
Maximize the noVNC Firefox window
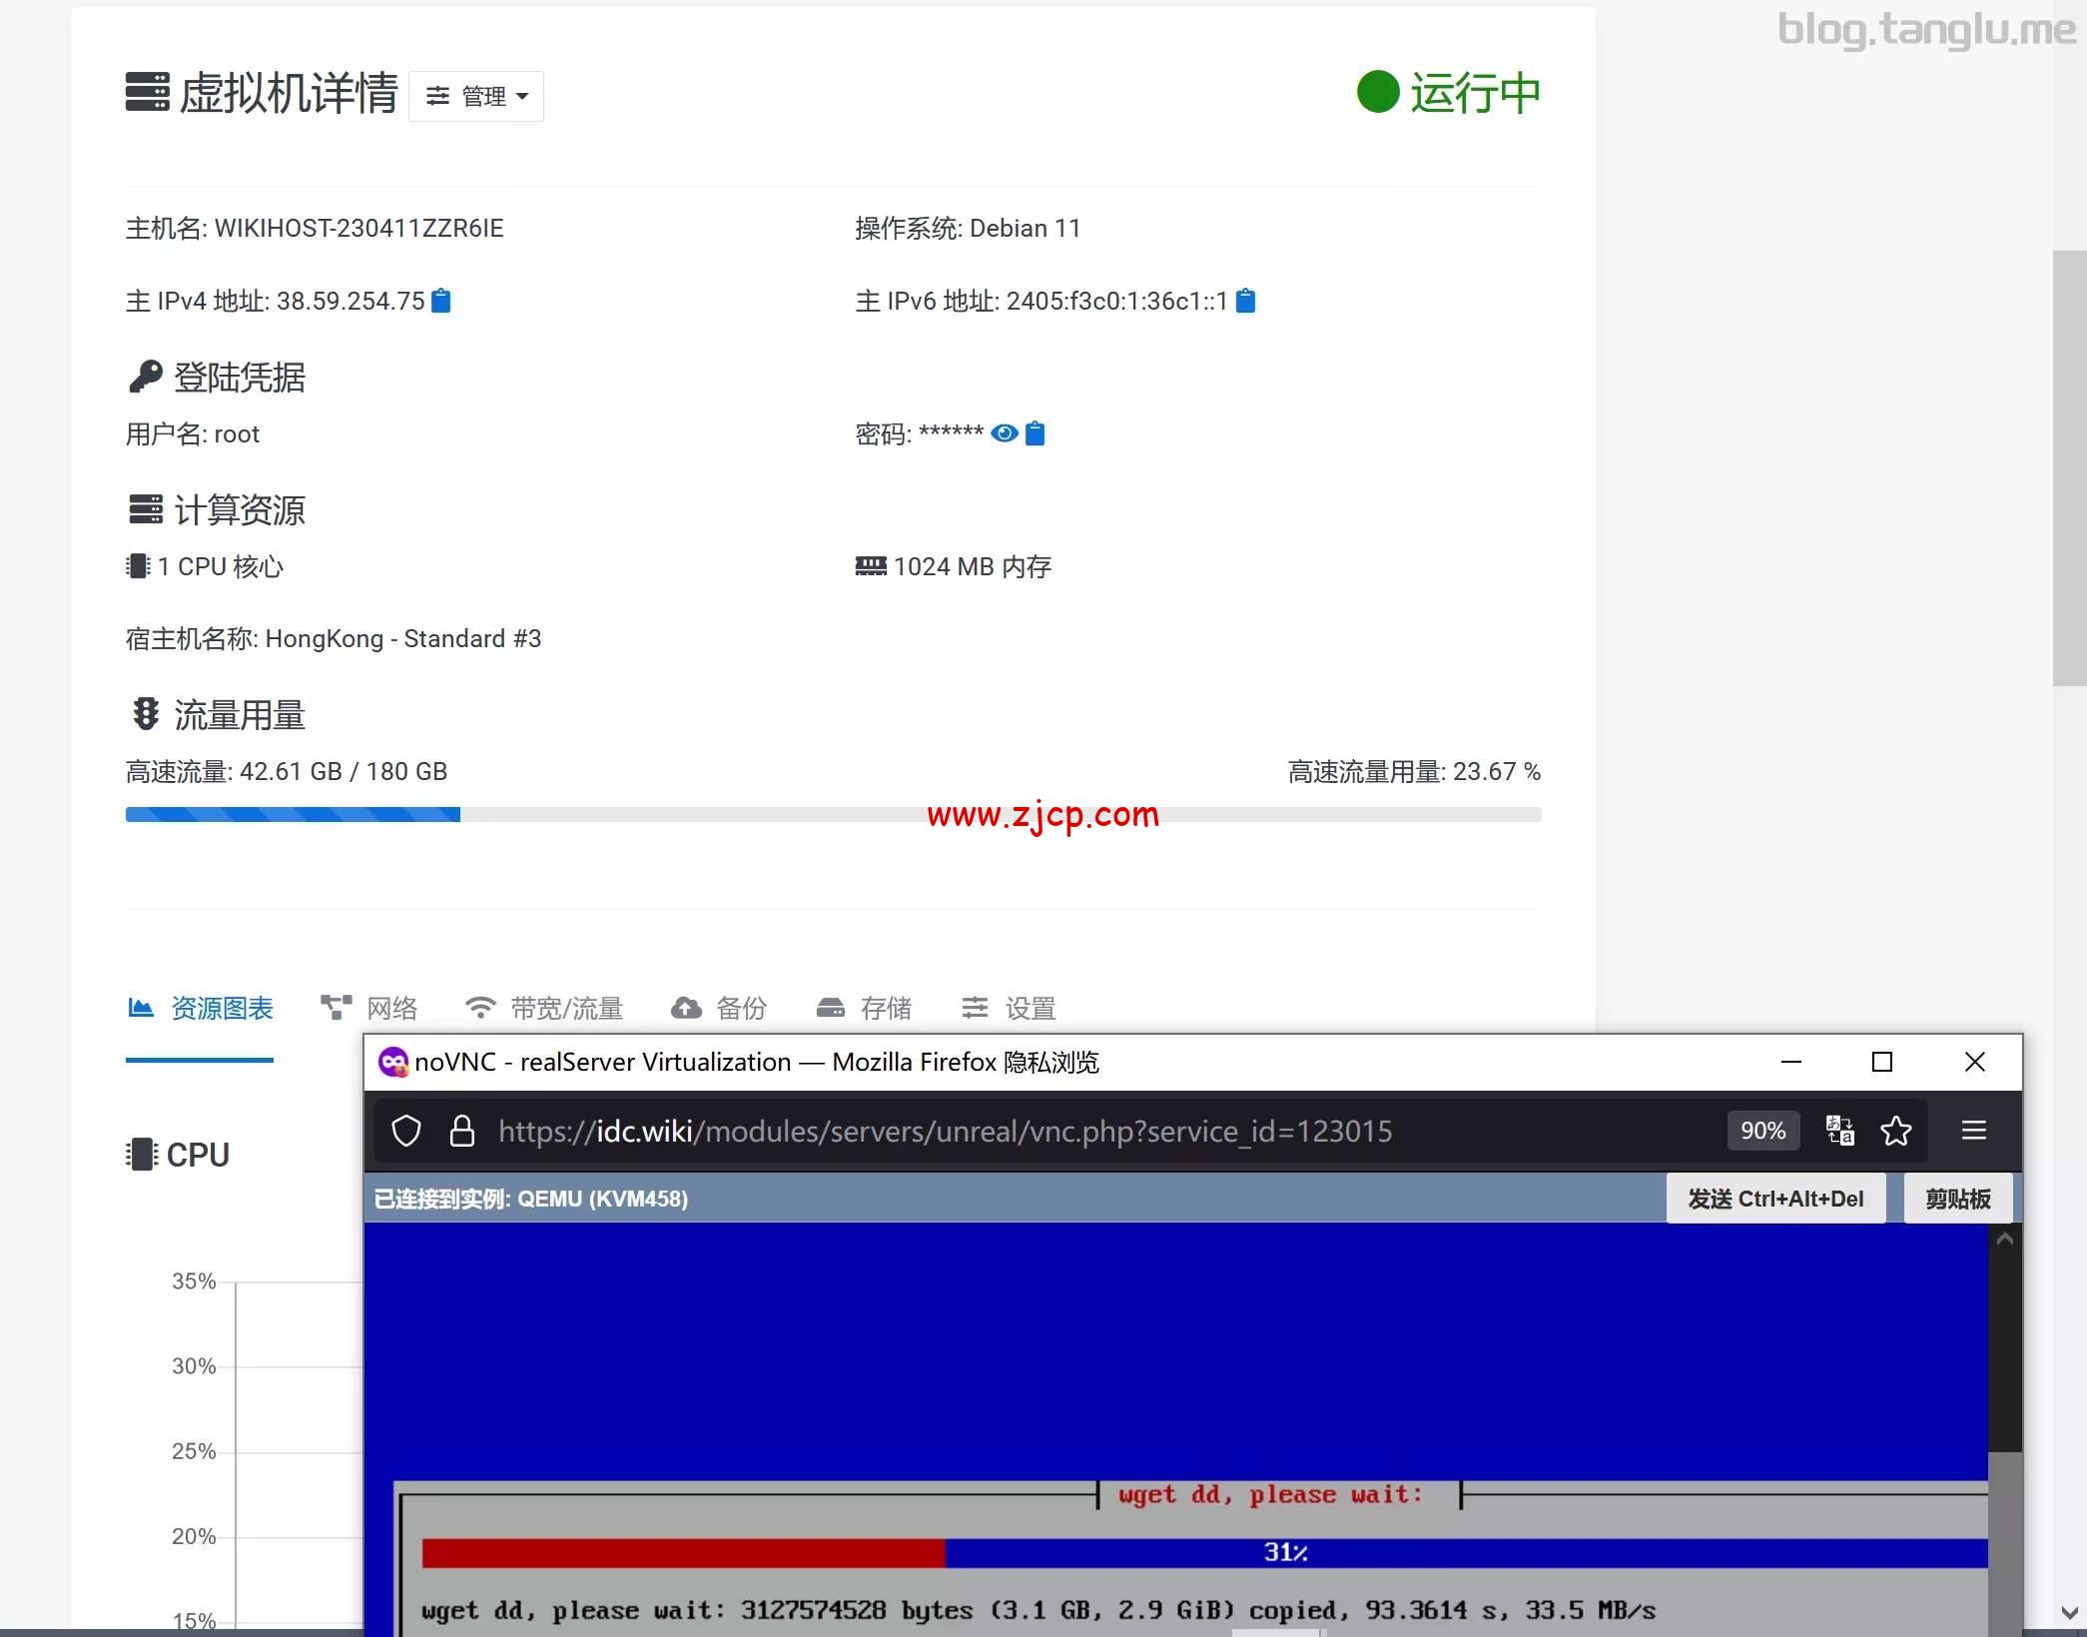[1882, 1062]
